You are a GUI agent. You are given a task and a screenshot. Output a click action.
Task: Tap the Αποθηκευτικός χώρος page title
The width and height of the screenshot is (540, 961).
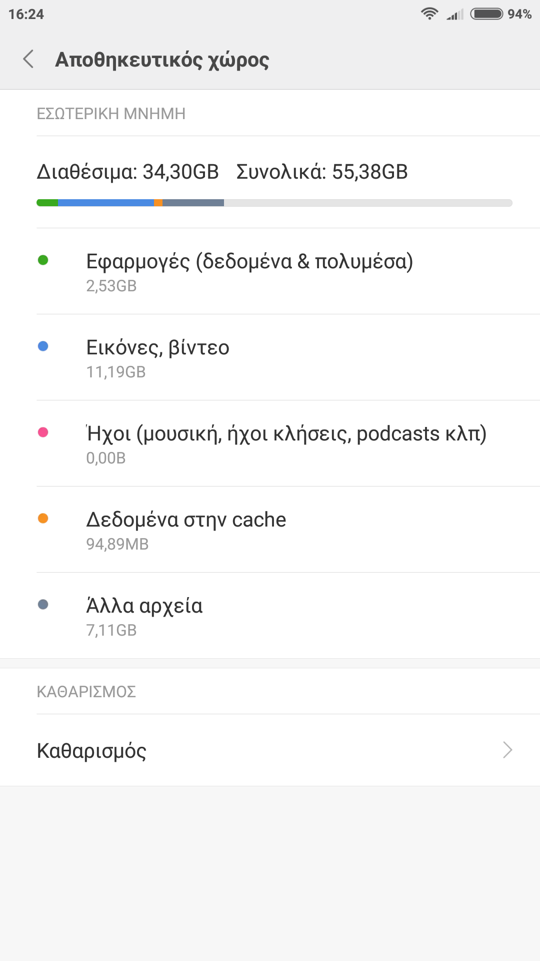162,60
